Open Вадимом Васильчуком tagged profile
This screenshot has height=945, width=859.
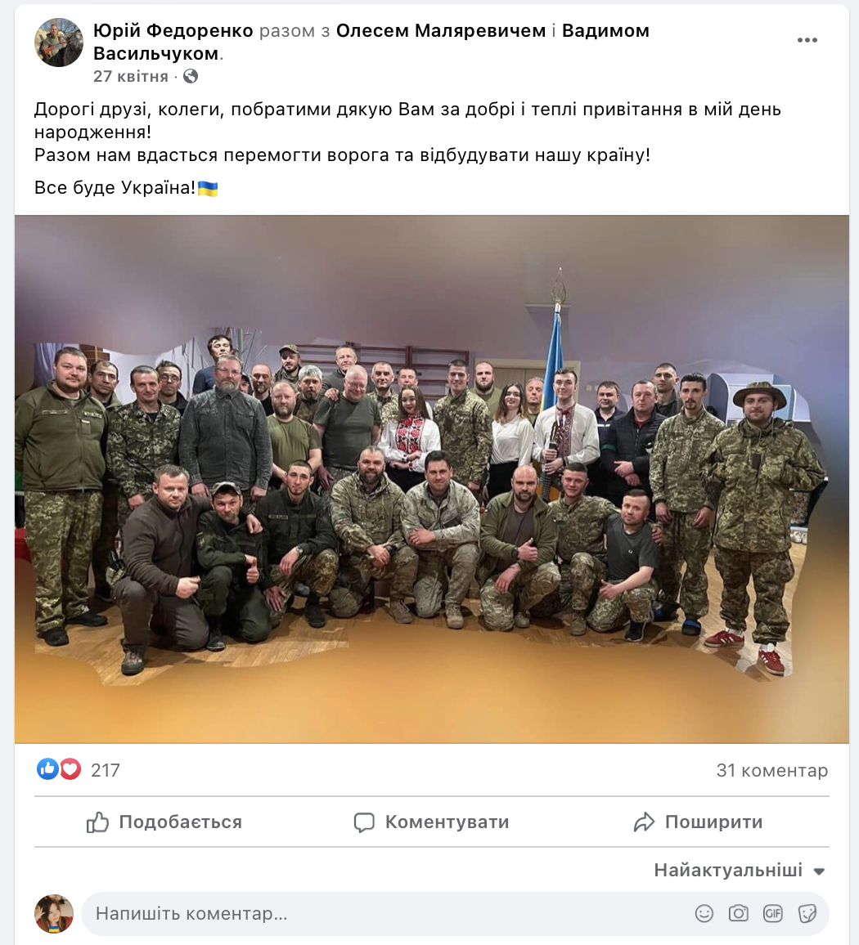pos(371,43)
